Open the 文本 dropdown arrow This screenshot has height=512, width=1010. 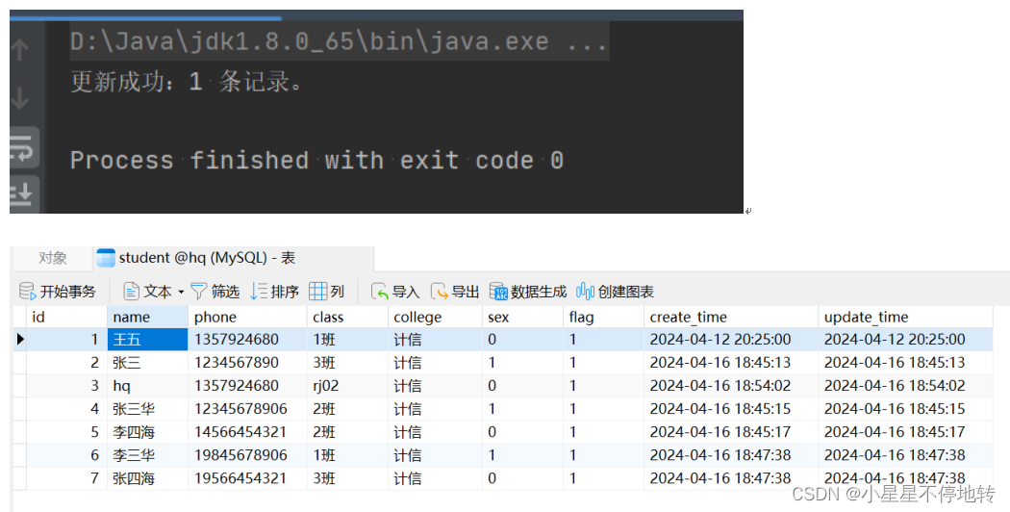coord(181,293)
